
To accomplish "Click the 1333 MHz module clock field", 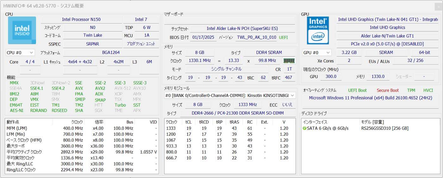I will (248, 105).
